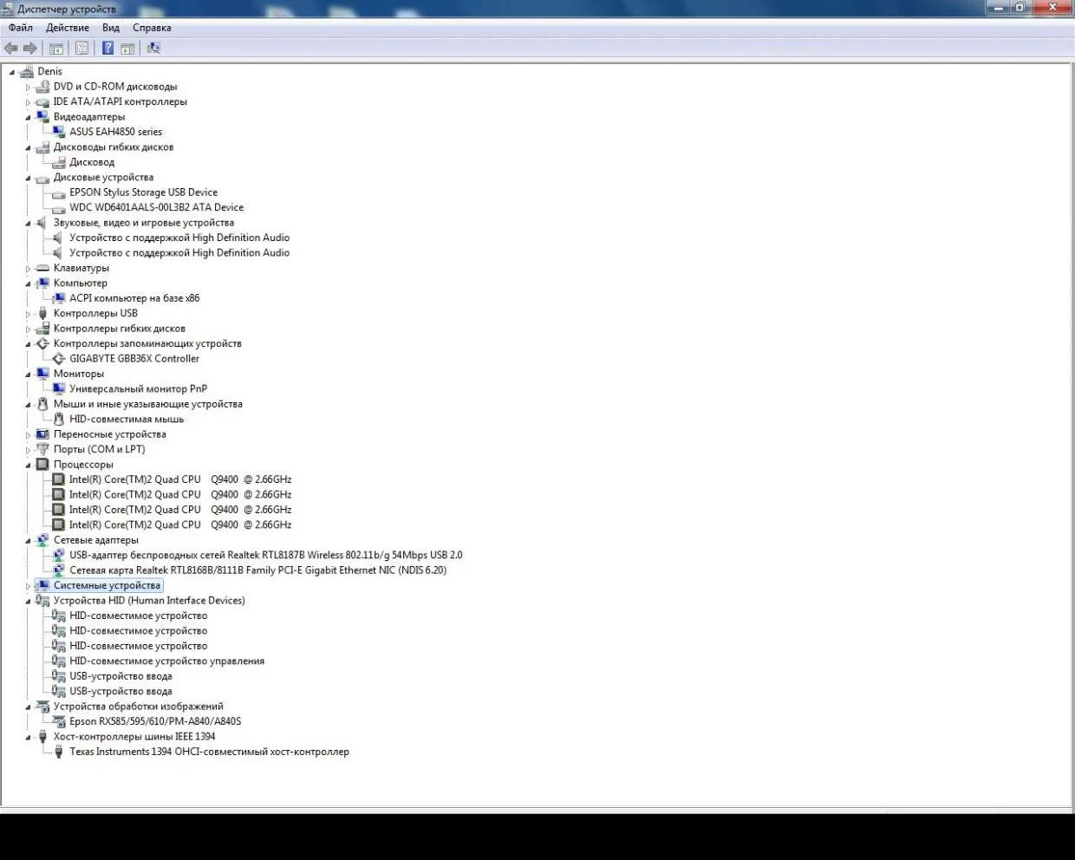This screenshot has height=860, width=1075.
Task: Click the Forward arrow in toolbar
Action: [30, 49]
